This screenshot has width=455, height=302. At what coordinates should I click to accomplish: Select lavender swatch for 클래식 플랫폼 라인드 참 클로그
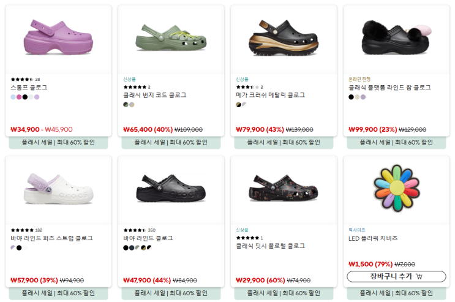tap(363, 97)
